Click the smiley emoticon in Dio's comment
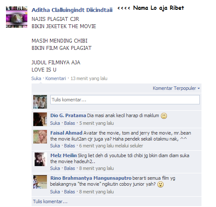The height and width of the screenshot is (207, 216). pos(164,116)
